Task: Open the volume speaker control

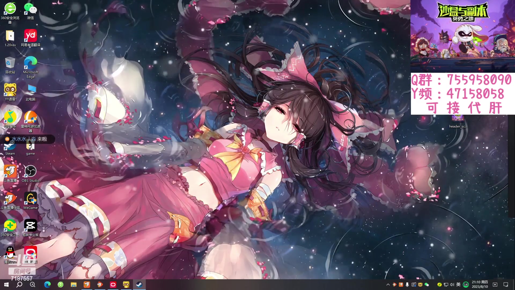Action: (x=452, y=285)
